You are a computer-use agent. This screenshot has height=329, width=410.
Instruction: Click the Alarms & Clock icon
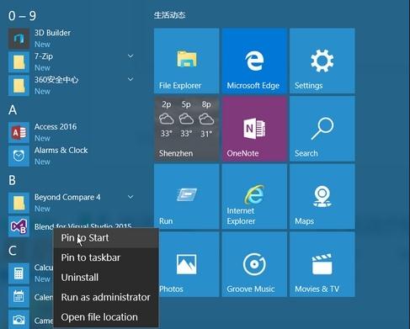coord(19,156)
